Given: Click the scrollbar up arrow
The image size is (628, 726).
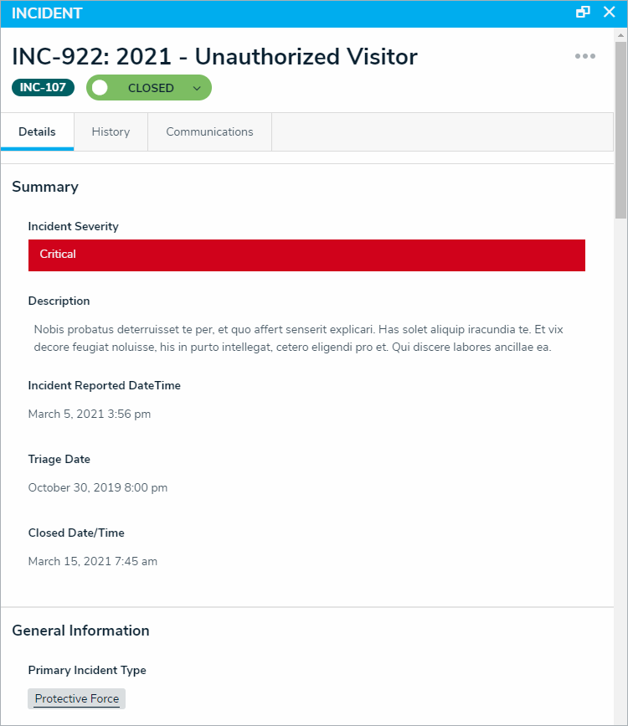Looking at the screenshot, I should coord(620,35).
